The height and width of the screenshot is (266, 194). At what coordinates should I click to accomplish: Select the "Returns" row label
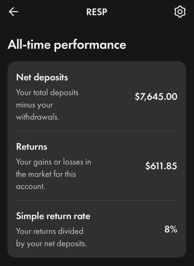click(x=32, y=147)
